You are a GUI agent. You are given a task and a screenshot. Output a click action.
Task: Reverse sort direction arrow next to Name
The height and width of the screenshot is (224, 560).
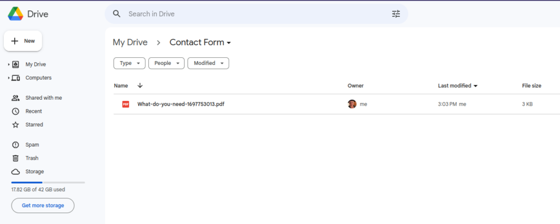pos(140,86)
